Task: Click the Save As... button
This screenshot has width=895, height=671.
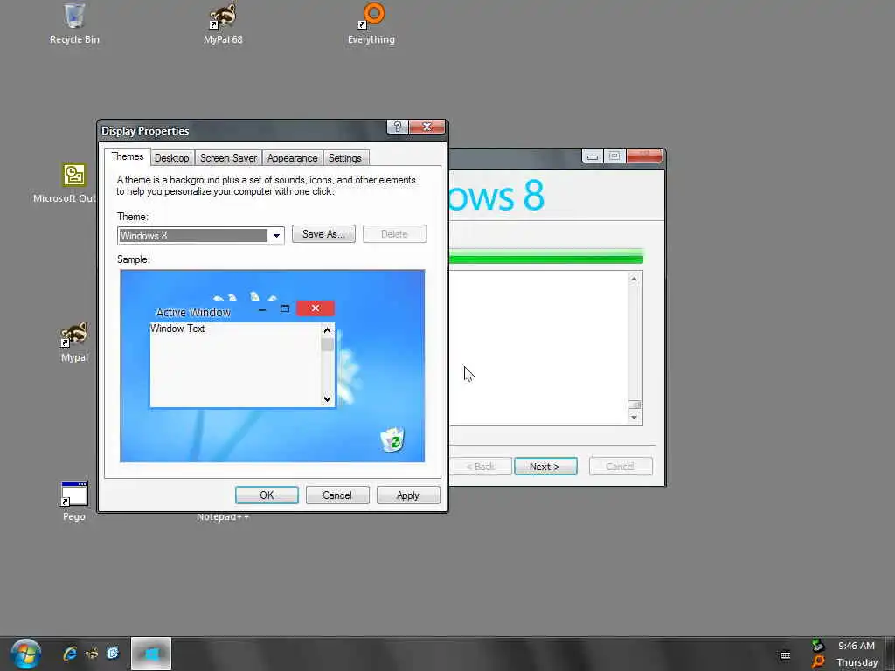Action: pyautogui.click(x=323, y=234)
